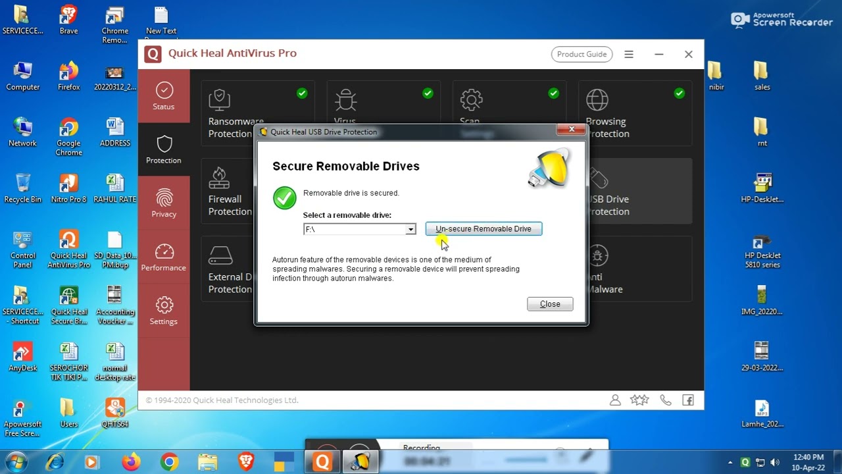Select Network icon on desktop
The height and width of the screenshot is (474, 842).
click(22, 132)
